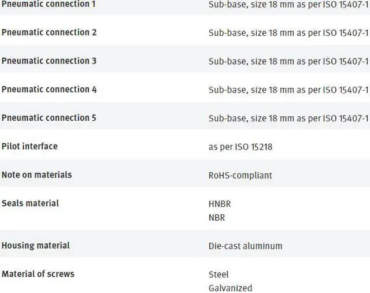This screenshot has height=293, width=370.
Task: Click the "NBR" value below HNBR
Action: pyautogui.click(x=217, y=218)
